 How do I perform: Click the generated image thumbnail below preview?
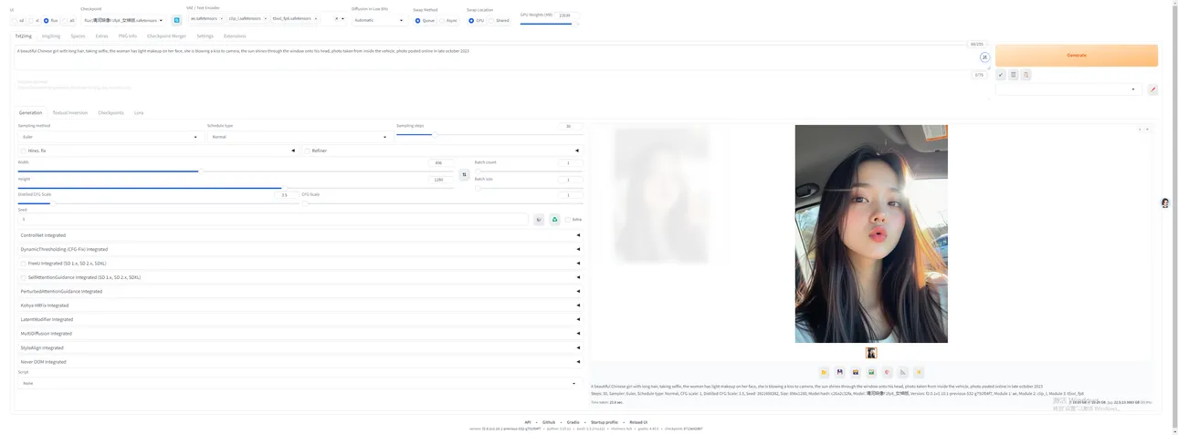pyautogui.click(x=871, y=353)
